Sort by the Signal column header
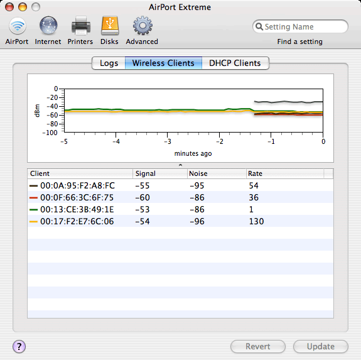The width and height of the screenshot is (361, 360). point(160,173)
